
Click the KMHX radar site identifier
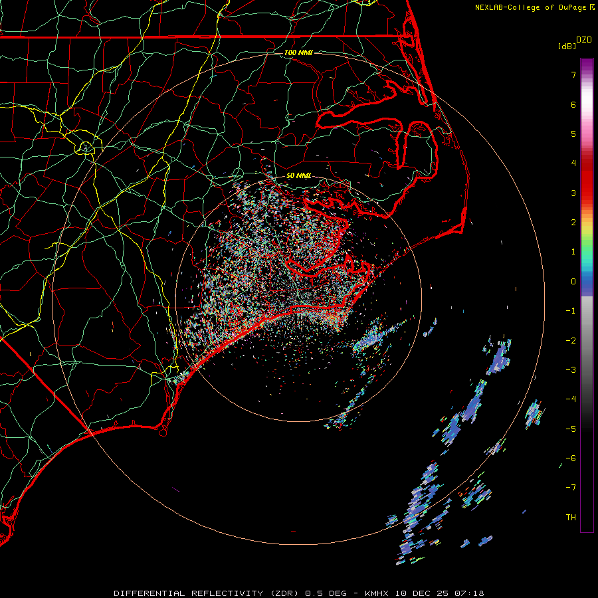point(376,593)
